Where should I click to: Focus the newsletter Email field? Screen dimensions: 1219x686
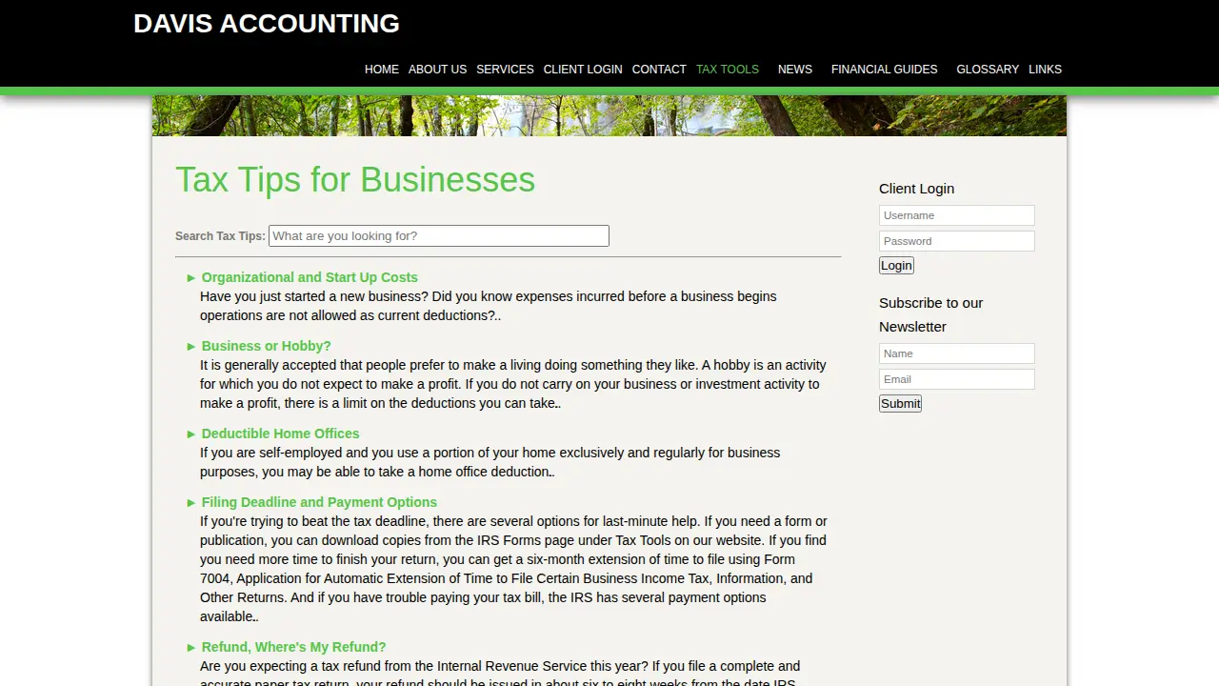click(957, 379)
